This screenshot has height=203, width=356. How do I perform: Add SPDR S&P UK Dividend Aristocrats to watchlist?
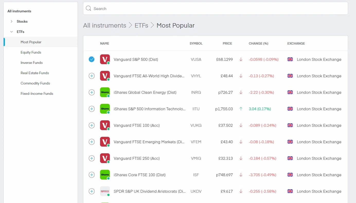92,191
